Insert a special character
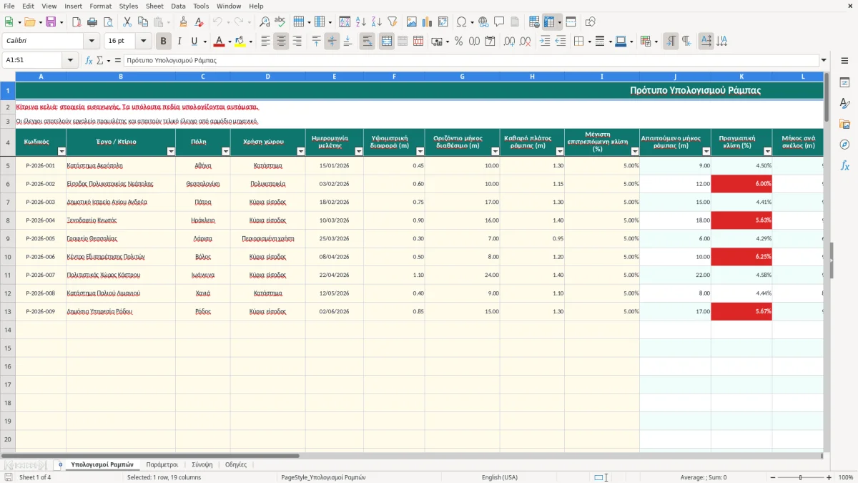 pyautogui.click(x=461, y=22)
